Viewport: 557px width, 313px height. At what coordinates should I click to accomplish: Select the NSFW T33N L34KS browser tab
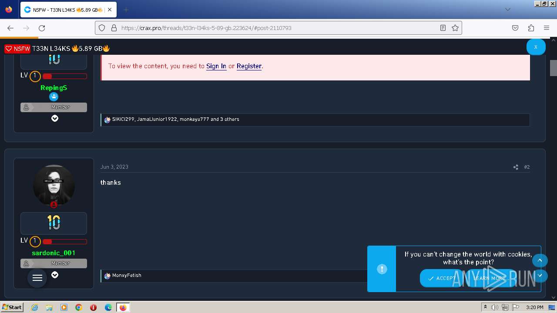tap(67, 10)
